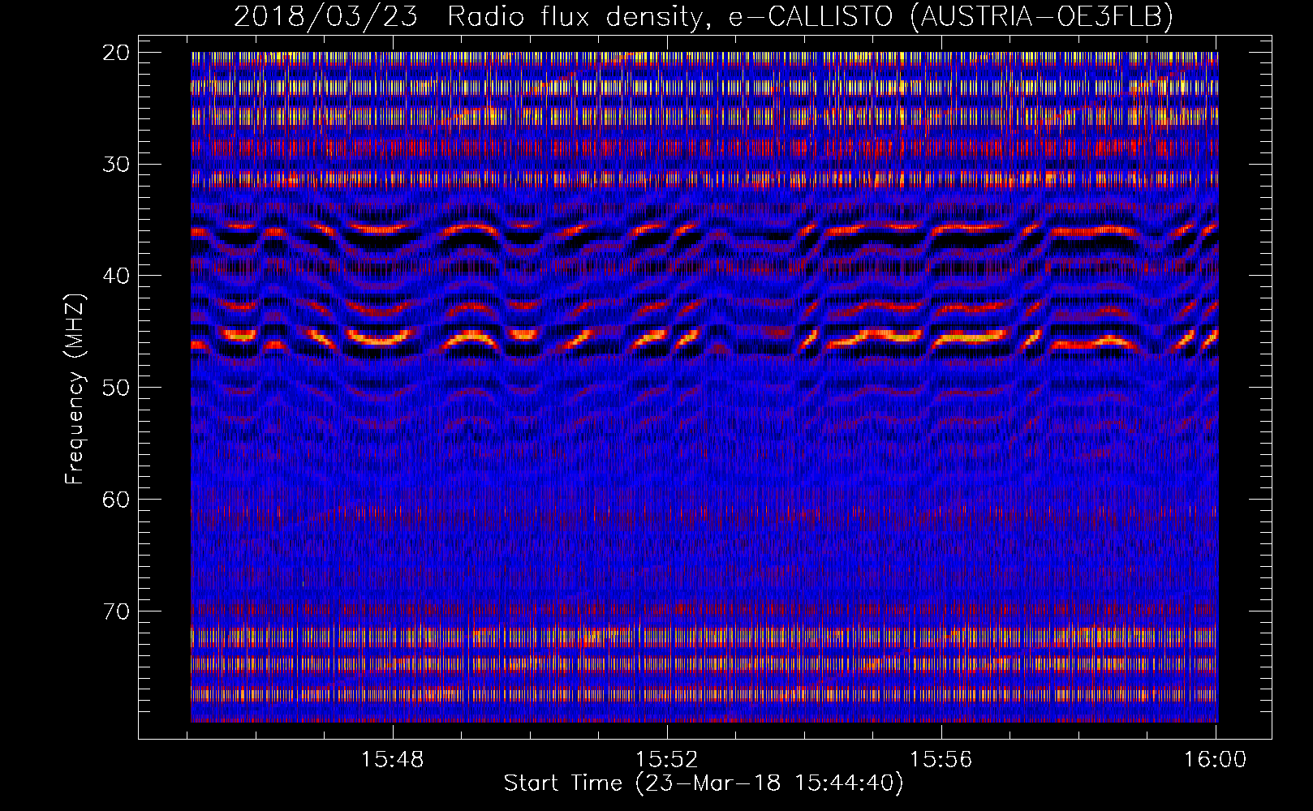Click the 20 frequency tick label

(117, 53)
